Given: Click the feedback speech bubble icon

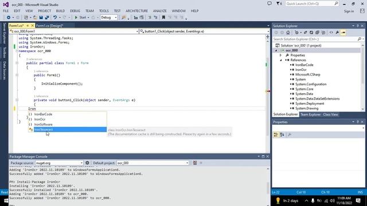Looking at the screenshot, I should pos(270,4).
